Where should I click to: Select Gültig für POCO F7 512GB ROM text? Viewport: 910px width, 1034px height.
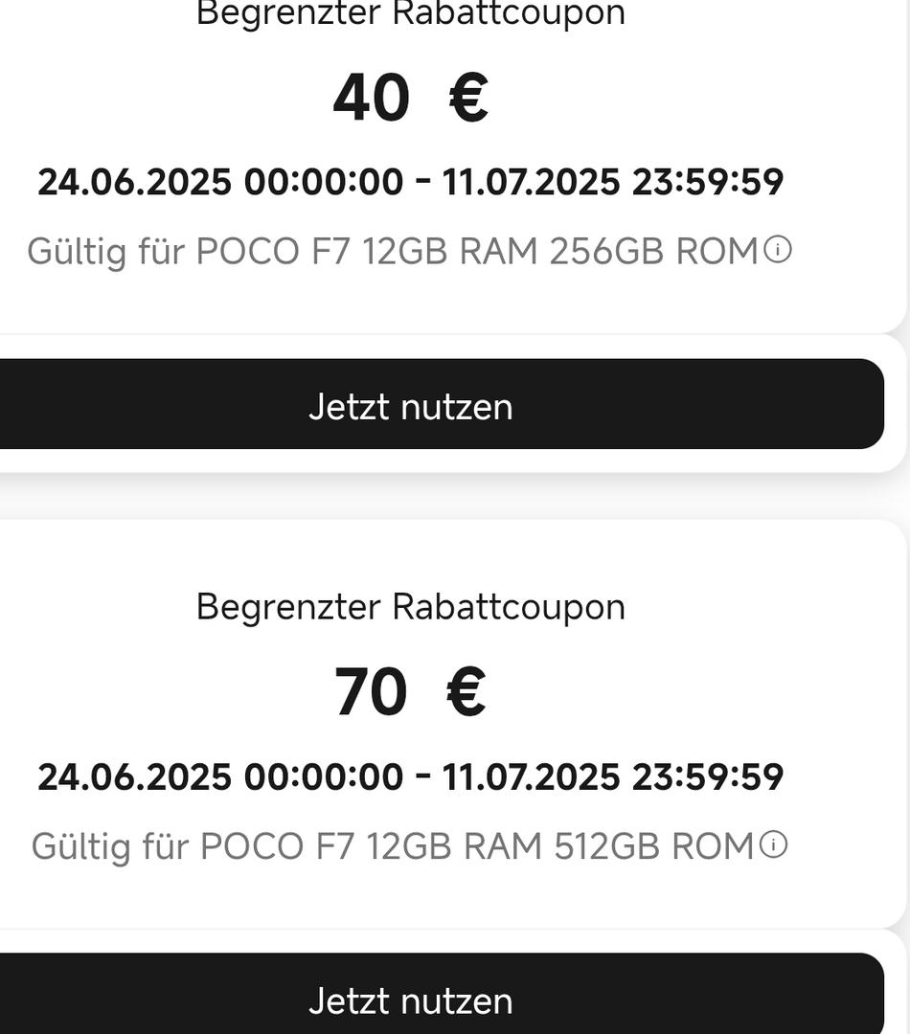(393, 846)
